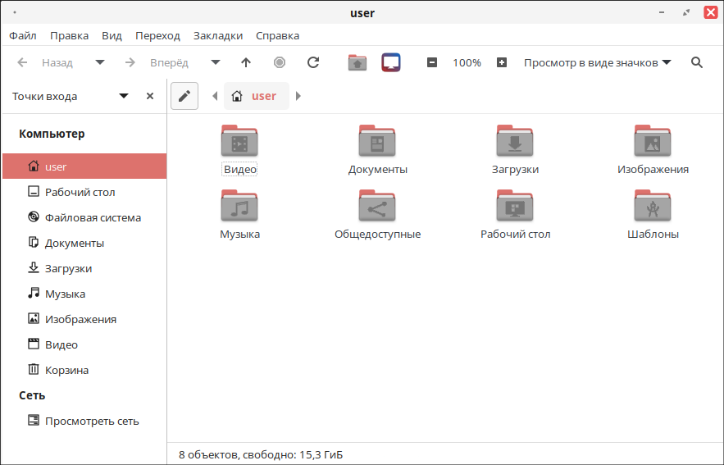Open the home folder toolbar icon
Viewport: 724px width, 465px height.
point(357,62)
